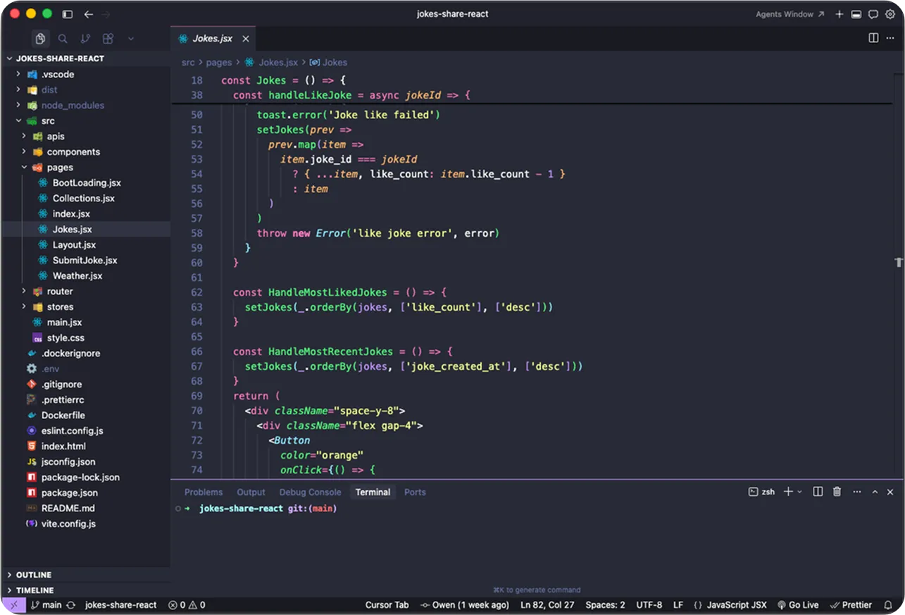Maximize the terminal panel with chevron up

pos(875,492)
